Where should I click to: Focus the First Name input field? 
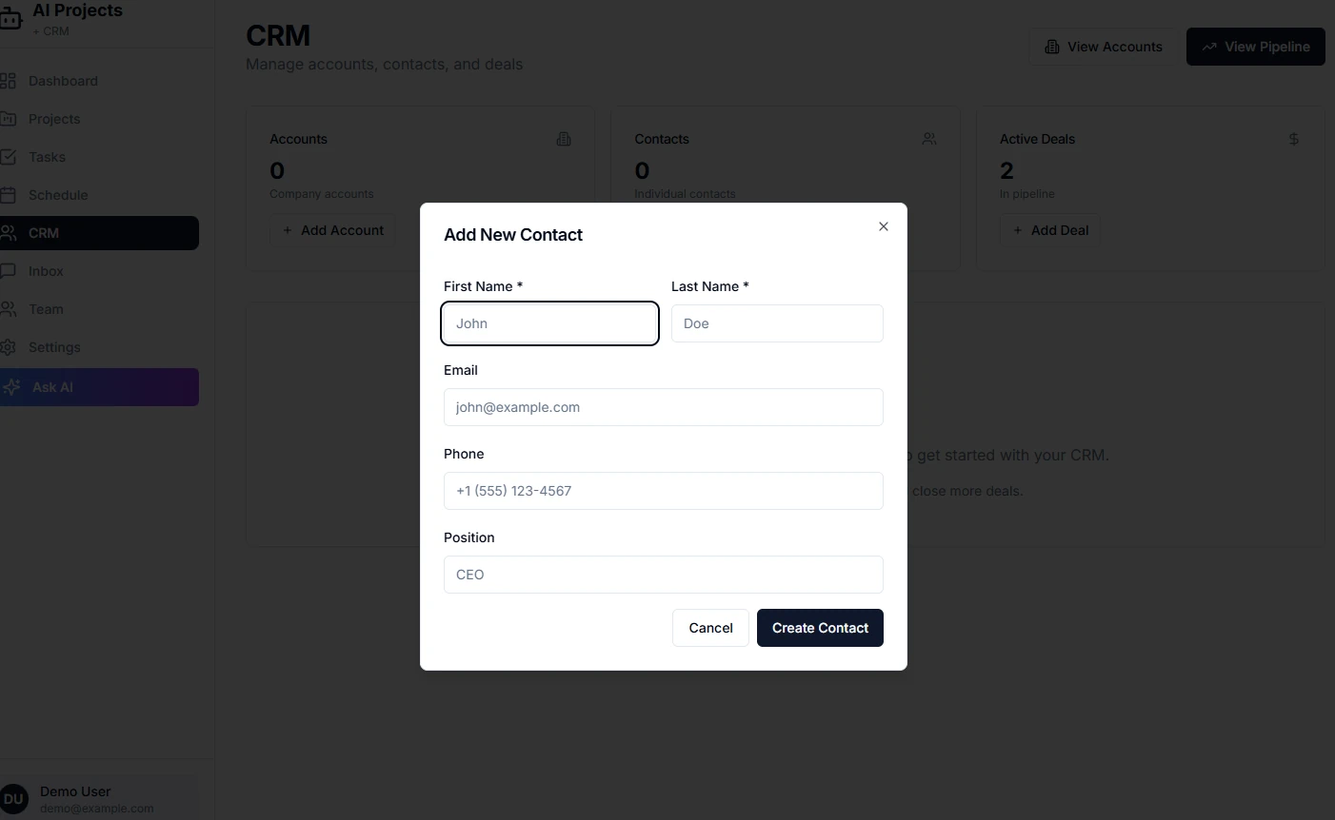coord(549,323)
